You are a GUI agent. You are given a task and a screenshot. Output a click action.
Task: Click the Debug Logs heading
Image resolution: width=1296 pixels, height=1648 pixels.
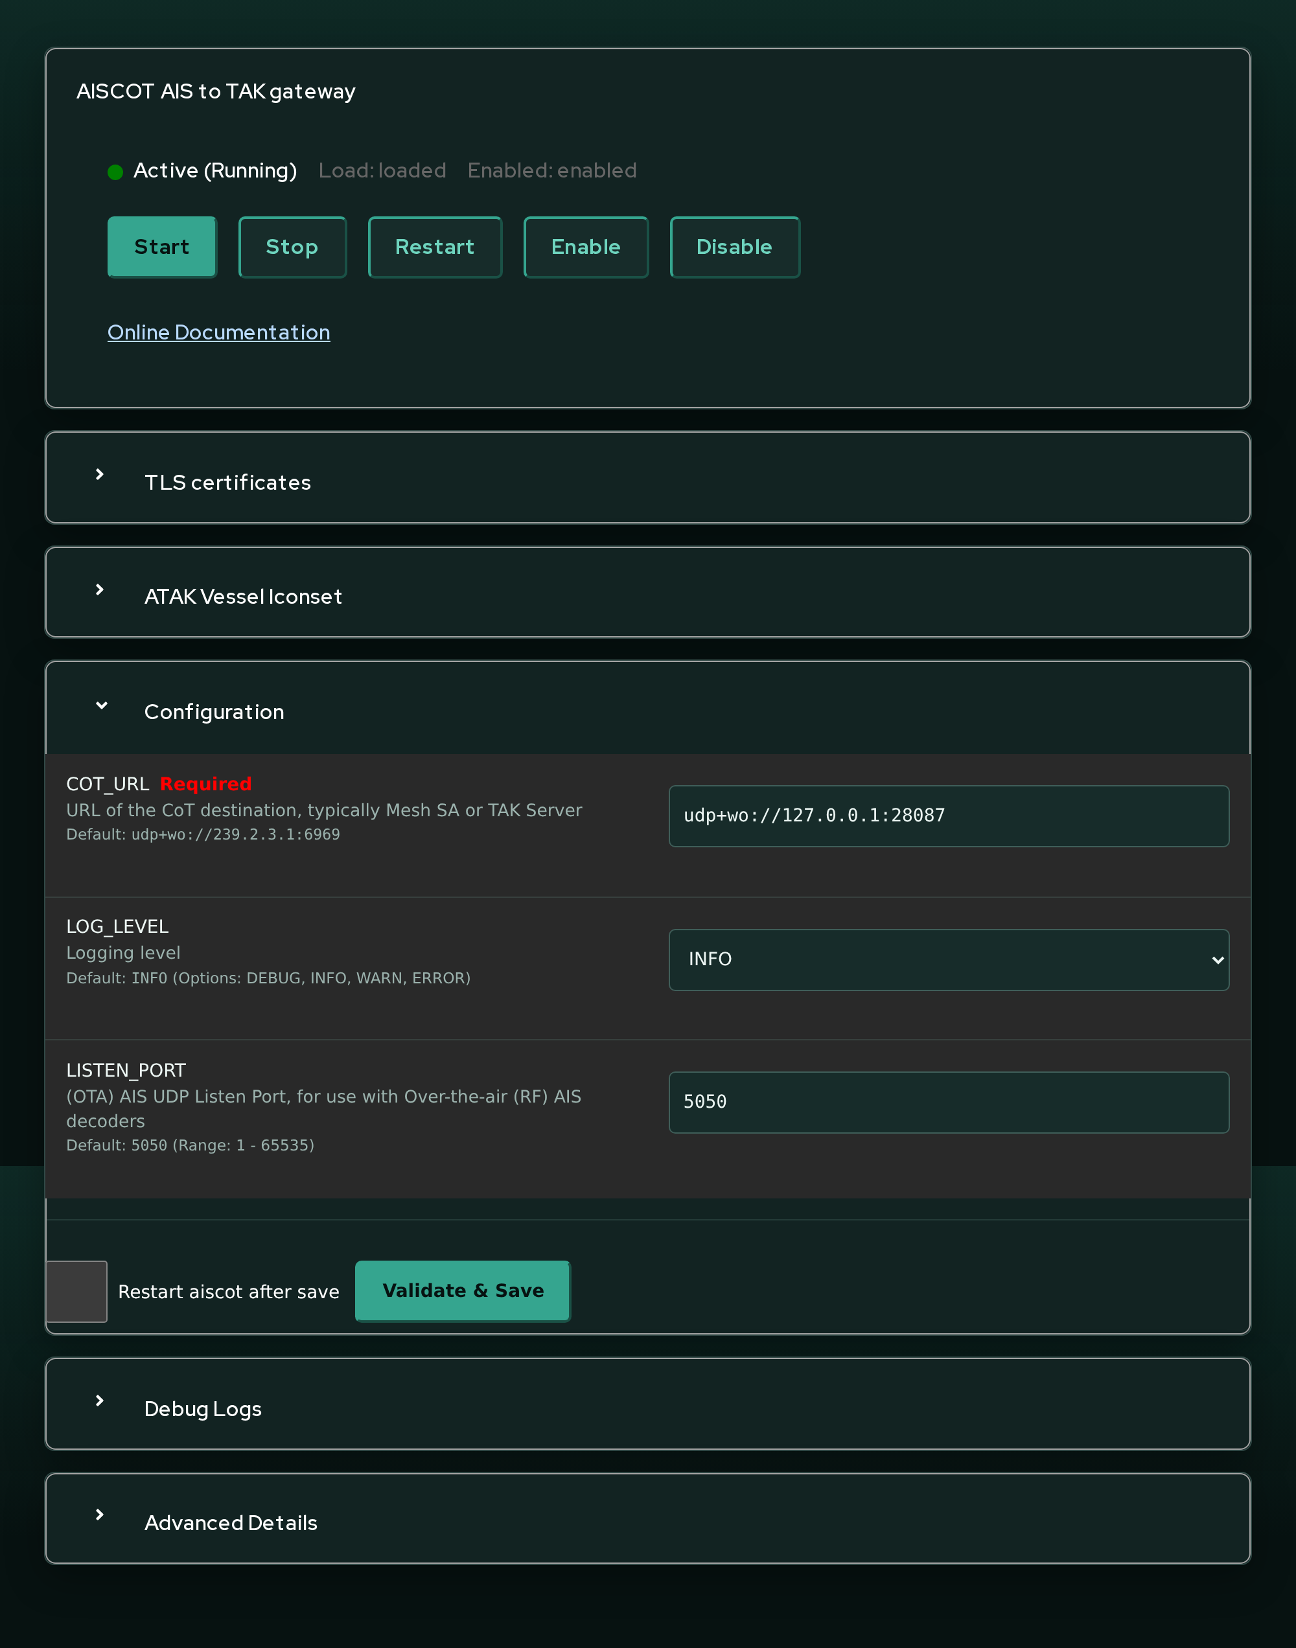(203, 1409)
